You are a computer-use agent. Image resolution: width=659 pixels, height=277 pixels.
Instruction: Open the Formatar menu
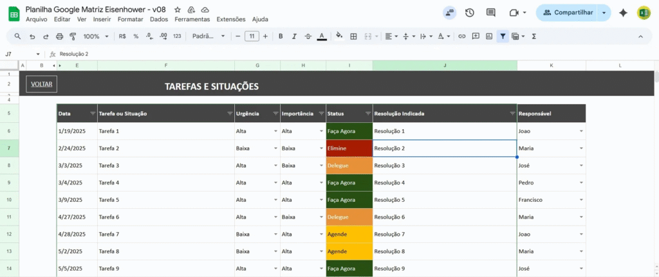tap(131, 19)
